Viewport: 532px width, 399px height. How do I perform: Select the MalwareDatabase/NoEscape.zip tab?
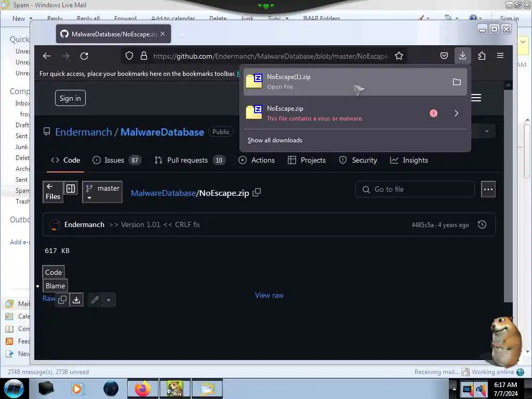113,34
